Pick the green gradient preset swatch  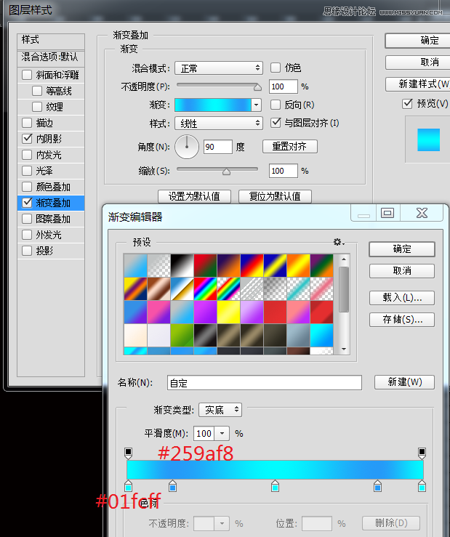click(x=182, y=335)
